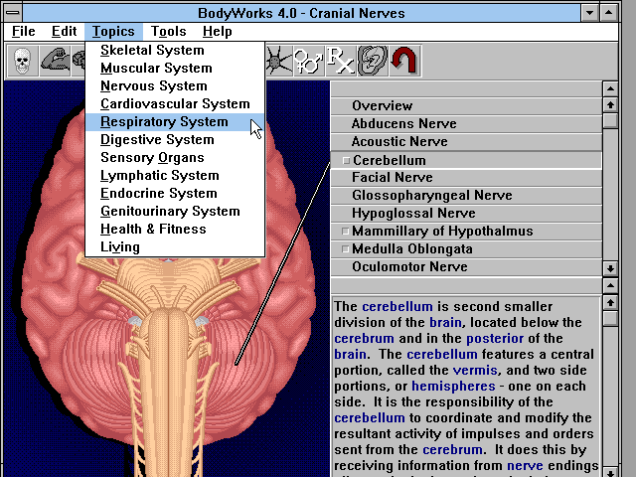Choose Respiratory System from Topics menu

(164, 122)
